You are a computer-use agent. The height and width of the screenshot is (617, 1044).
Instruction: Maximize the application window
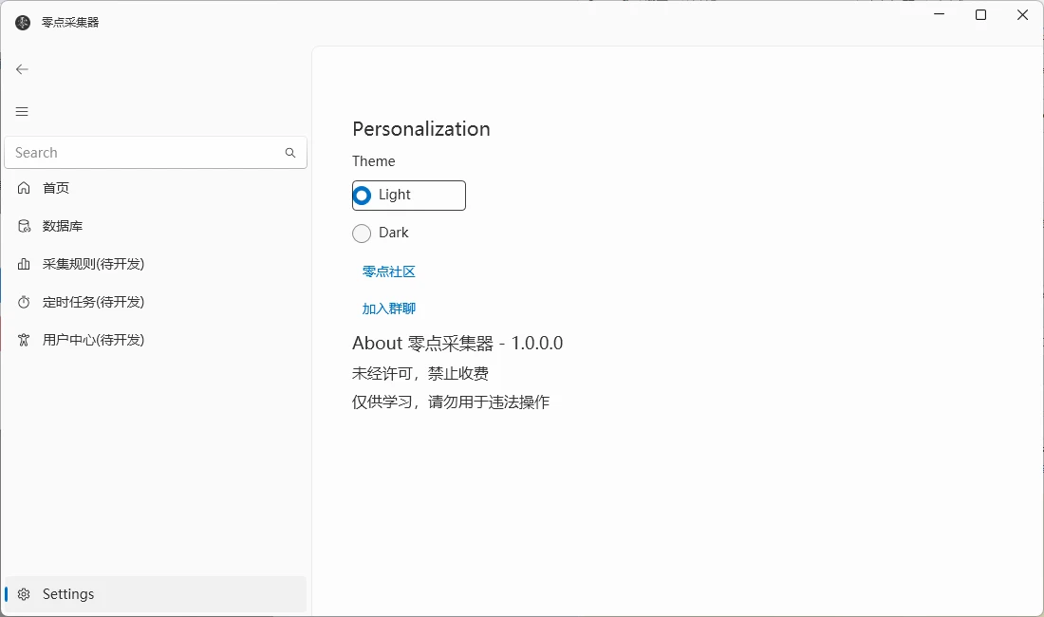click(980, 15)
